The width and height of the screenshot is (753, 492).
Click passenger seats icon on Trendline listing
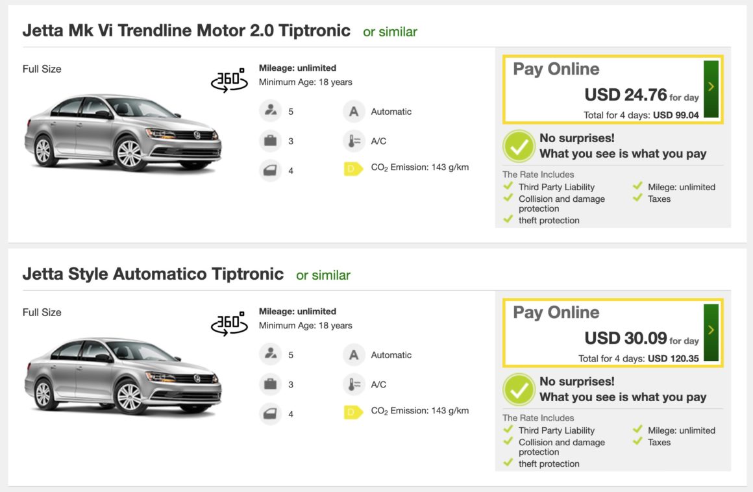[269, 111]
